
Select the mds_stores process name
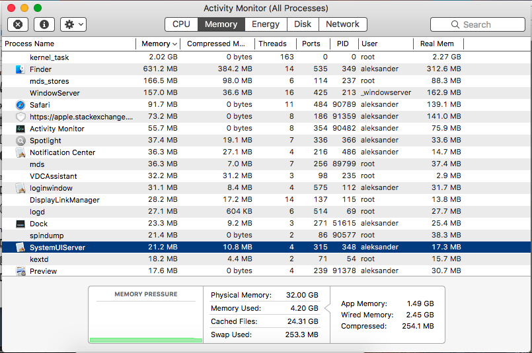point(49,81)
